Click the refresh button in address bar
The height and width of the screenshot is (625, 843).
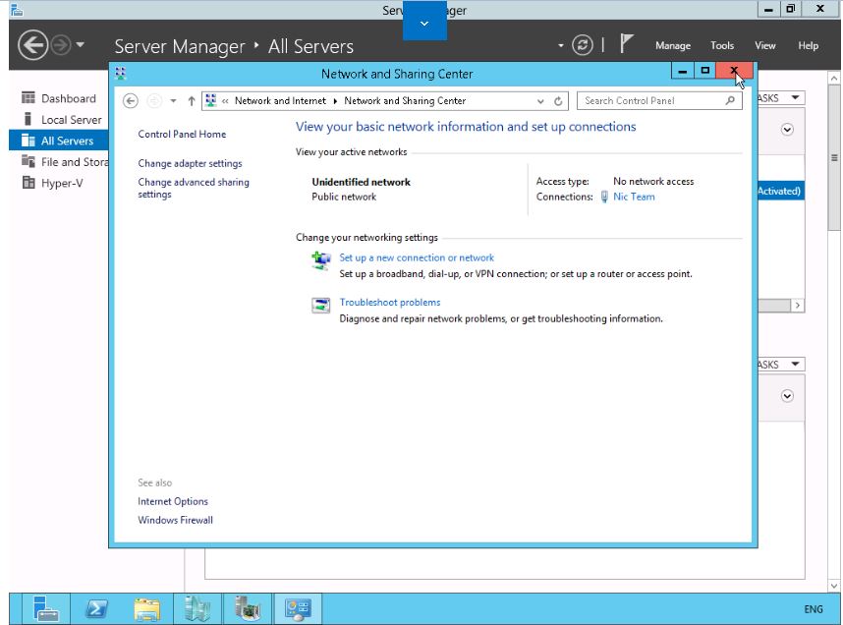(x=559, y=101)
